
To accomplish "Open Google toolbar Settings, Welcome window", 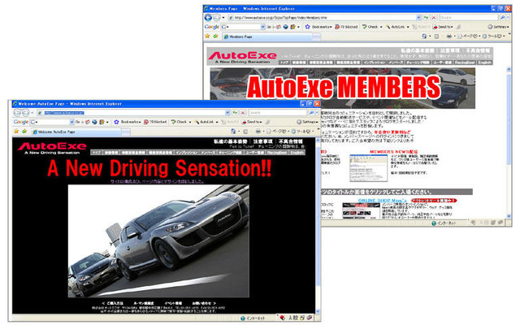I will pyautogui.click(x=307, y=122).
